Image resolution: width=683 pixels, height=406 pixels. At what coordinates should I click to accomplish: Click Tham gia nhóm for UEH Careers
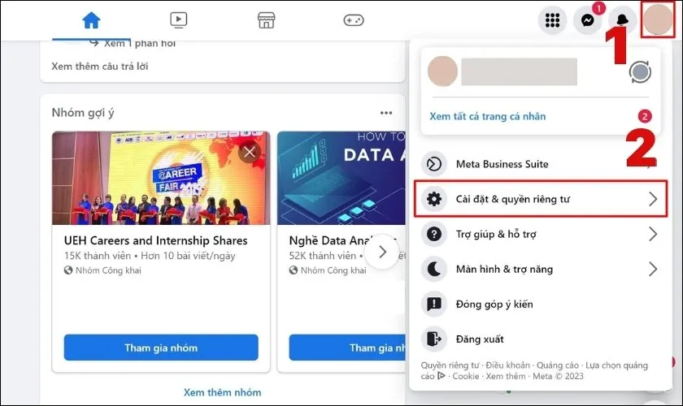(161, 348)
